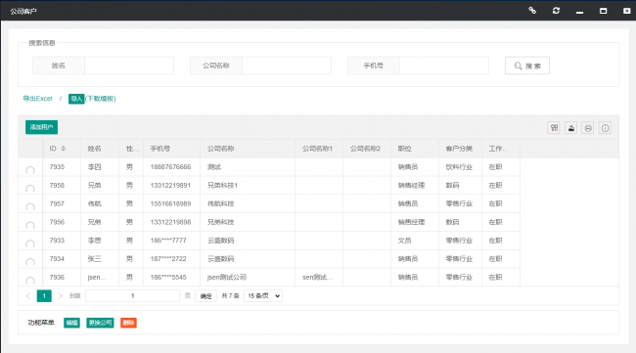Go to previous page with the arrow
This screenshot has height=353, width=636.
pos(28,296)
